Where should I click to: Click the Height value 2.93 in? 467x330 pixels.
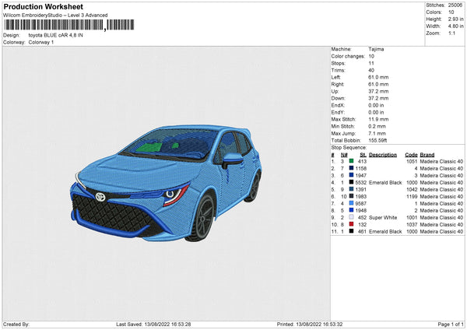455,19
